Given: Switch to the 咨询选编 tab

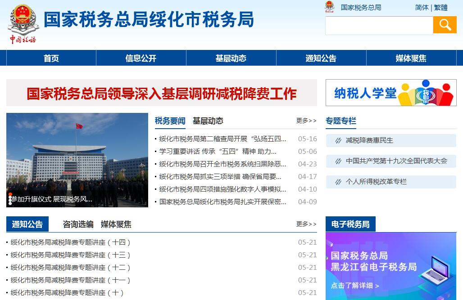Looking at the screenshot, I should tap(78, 224).
